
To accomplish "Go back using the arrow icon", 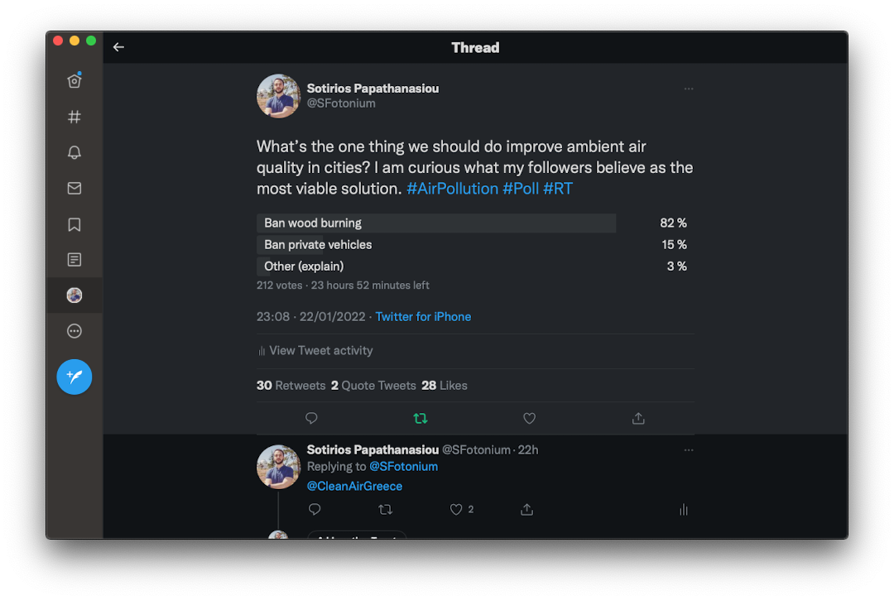I will point(118,47).
